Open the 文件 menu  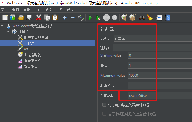4,10
